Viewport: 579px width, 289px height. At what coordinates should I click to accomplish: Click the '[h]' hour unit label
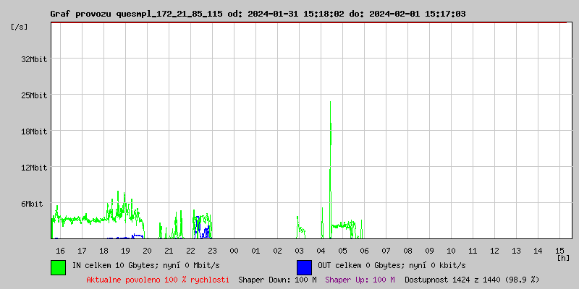(x=563, y=257)
